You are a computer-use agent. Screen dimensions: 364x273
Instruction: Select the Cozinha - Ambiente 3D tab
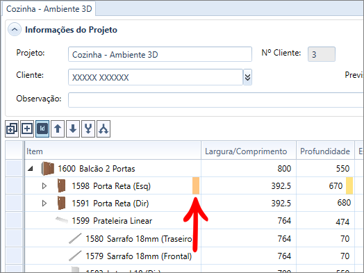click(49, 9)
